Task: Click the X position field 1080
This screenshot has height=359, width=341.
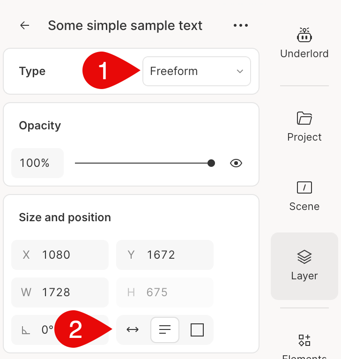Action: point(60,255)
